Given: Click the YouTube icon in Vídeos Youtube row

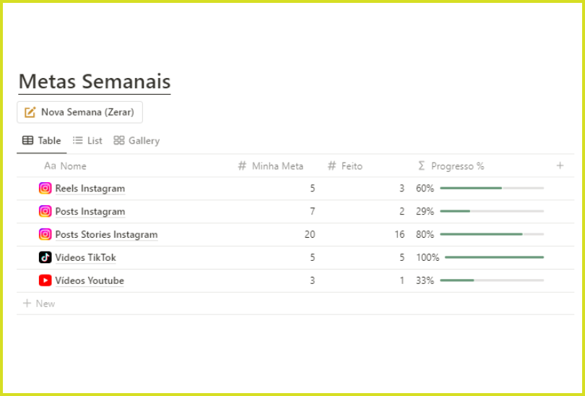Looking at the screenshot, I should [45, 280].
